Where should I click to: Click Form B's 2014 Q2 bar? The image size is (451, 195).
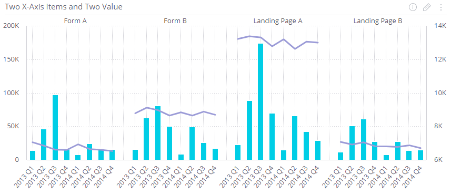192,143
